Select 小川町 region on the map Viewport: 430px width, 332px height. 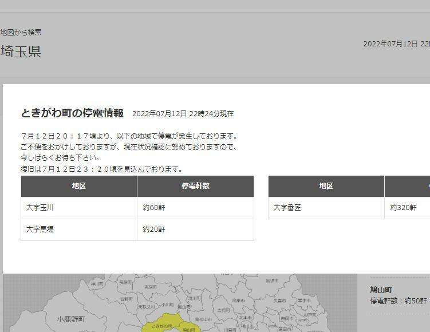pos(167,305)
